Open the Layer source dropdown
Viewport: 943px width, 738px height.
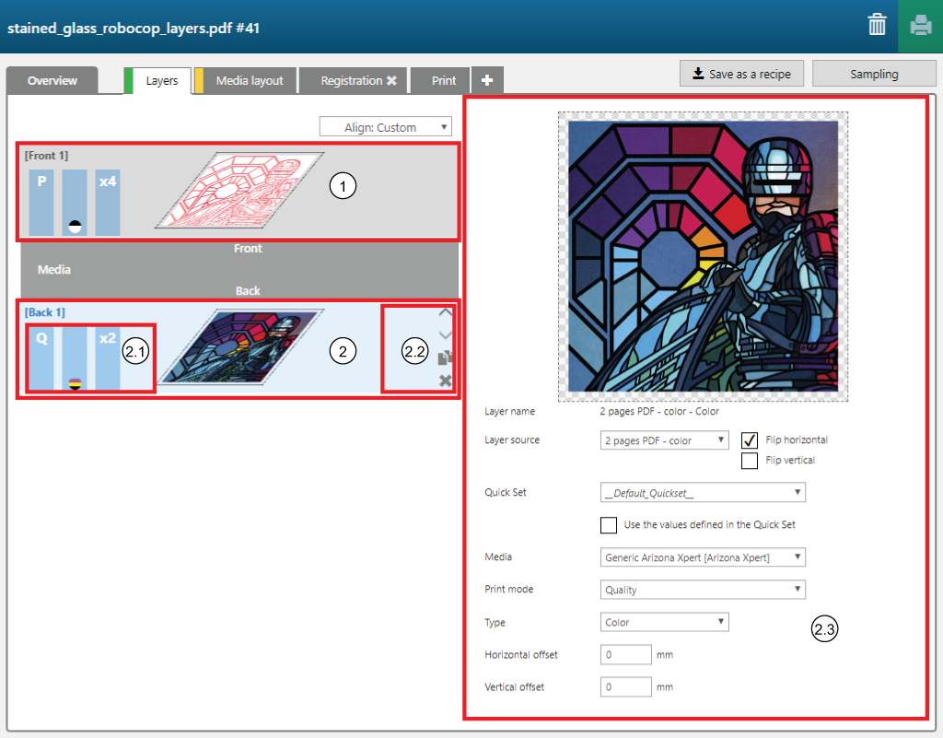click(x=665, y=440)
